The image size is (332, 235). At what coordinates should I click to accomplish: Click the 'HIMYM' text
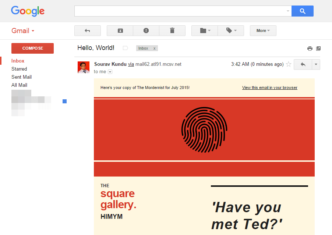pos(112,217)
